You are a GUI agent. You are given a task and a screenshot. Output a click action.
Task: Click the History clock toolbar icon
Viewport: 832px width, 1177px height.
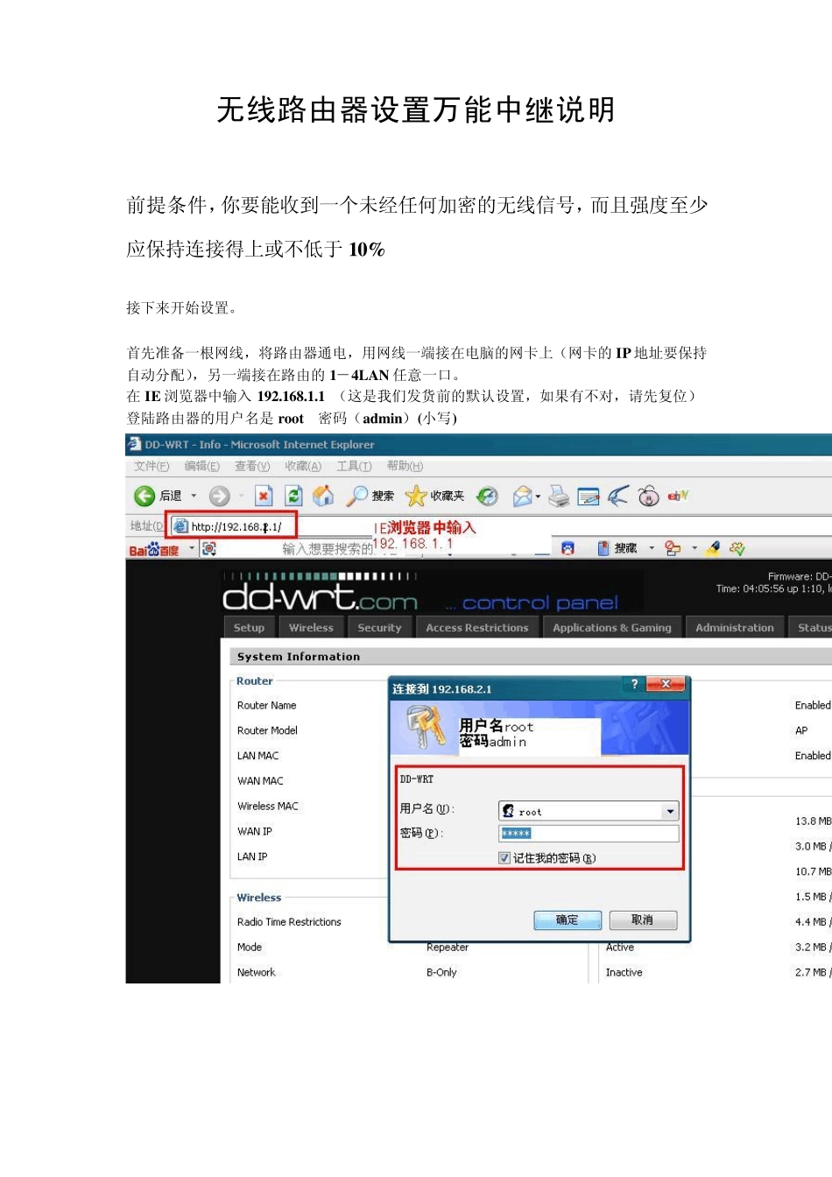coord(488,497)
